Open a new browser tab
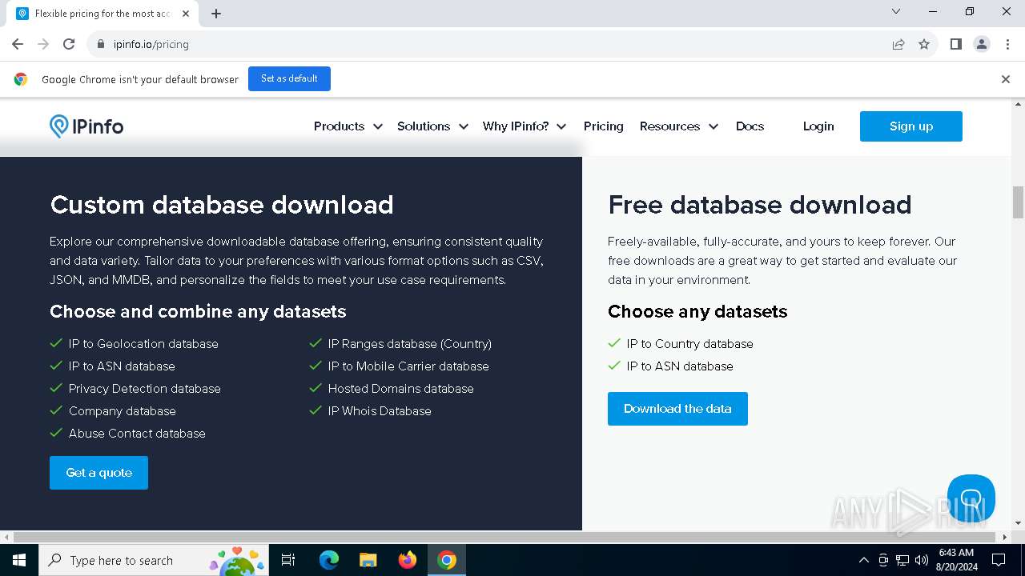This screenshot has width=1025, height=576. point(216,14)
